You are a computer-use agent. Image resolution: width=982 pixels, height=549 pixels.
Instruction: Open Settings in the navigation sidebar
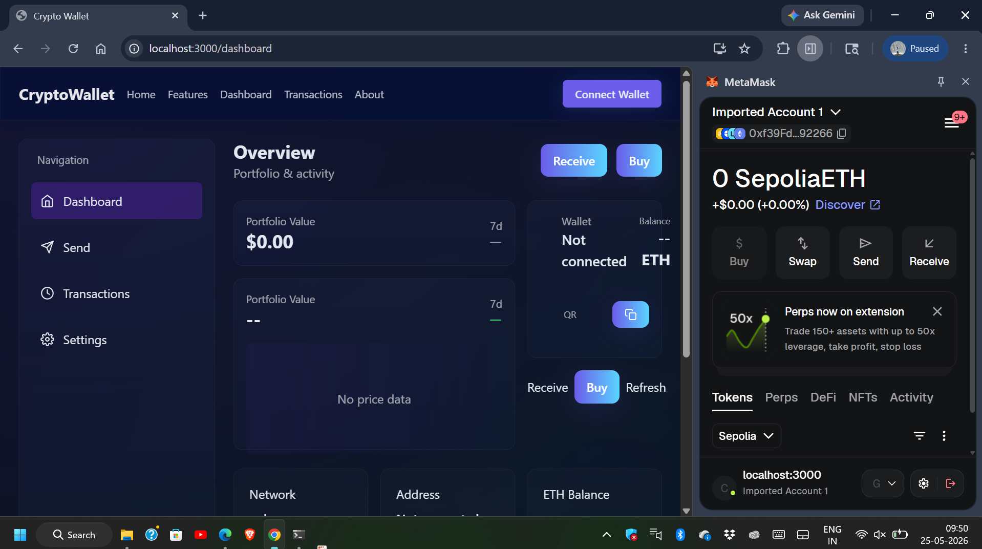click(117, 340)
